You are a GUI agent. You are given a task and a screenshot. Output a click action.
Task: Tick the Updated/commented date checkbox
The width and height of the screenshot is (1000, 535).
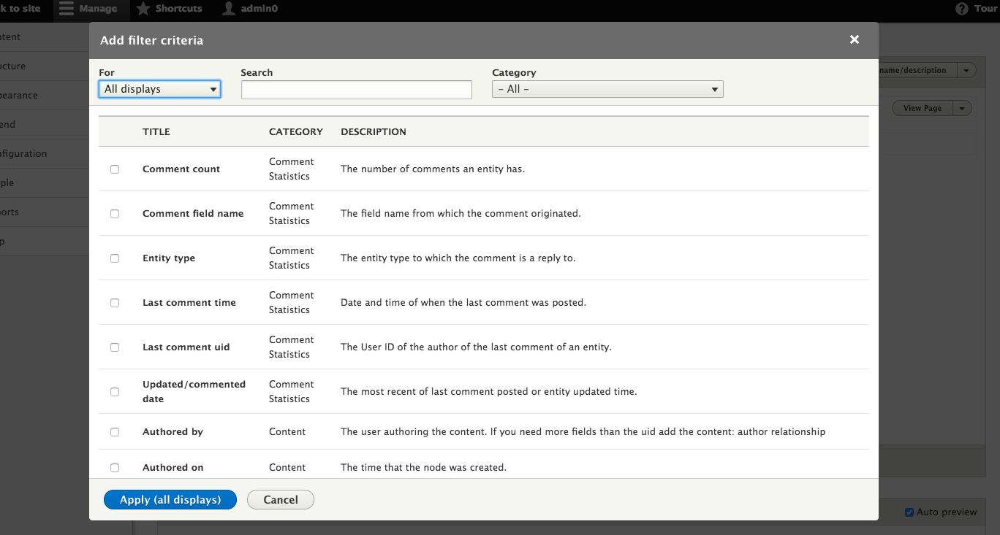click(115, 392)
